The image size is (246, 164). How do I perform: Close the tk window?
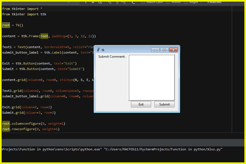coord(173,50)
